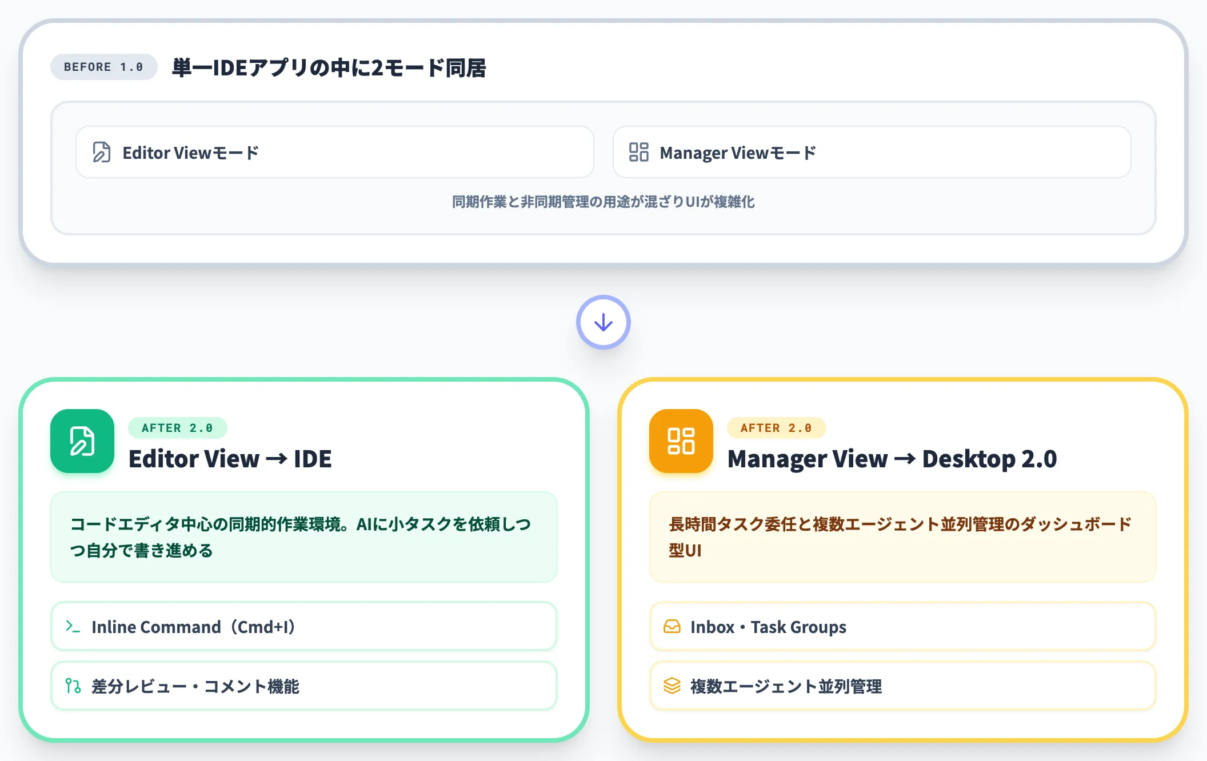Select the Editor Viewモード card
The image size is (1207, 761).
335,152
